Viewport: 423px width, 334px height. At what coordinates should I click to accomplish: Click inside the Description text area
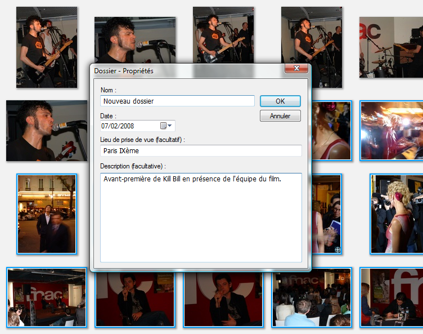pos(201,217)
